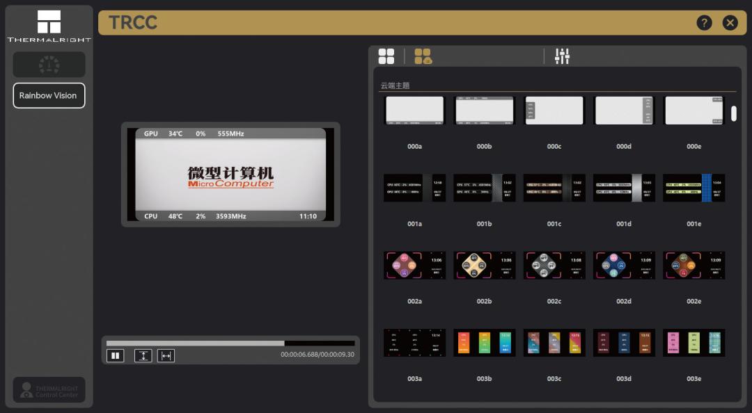
Task: Select theme thumbnail 000d
Action: pos(624,111)
